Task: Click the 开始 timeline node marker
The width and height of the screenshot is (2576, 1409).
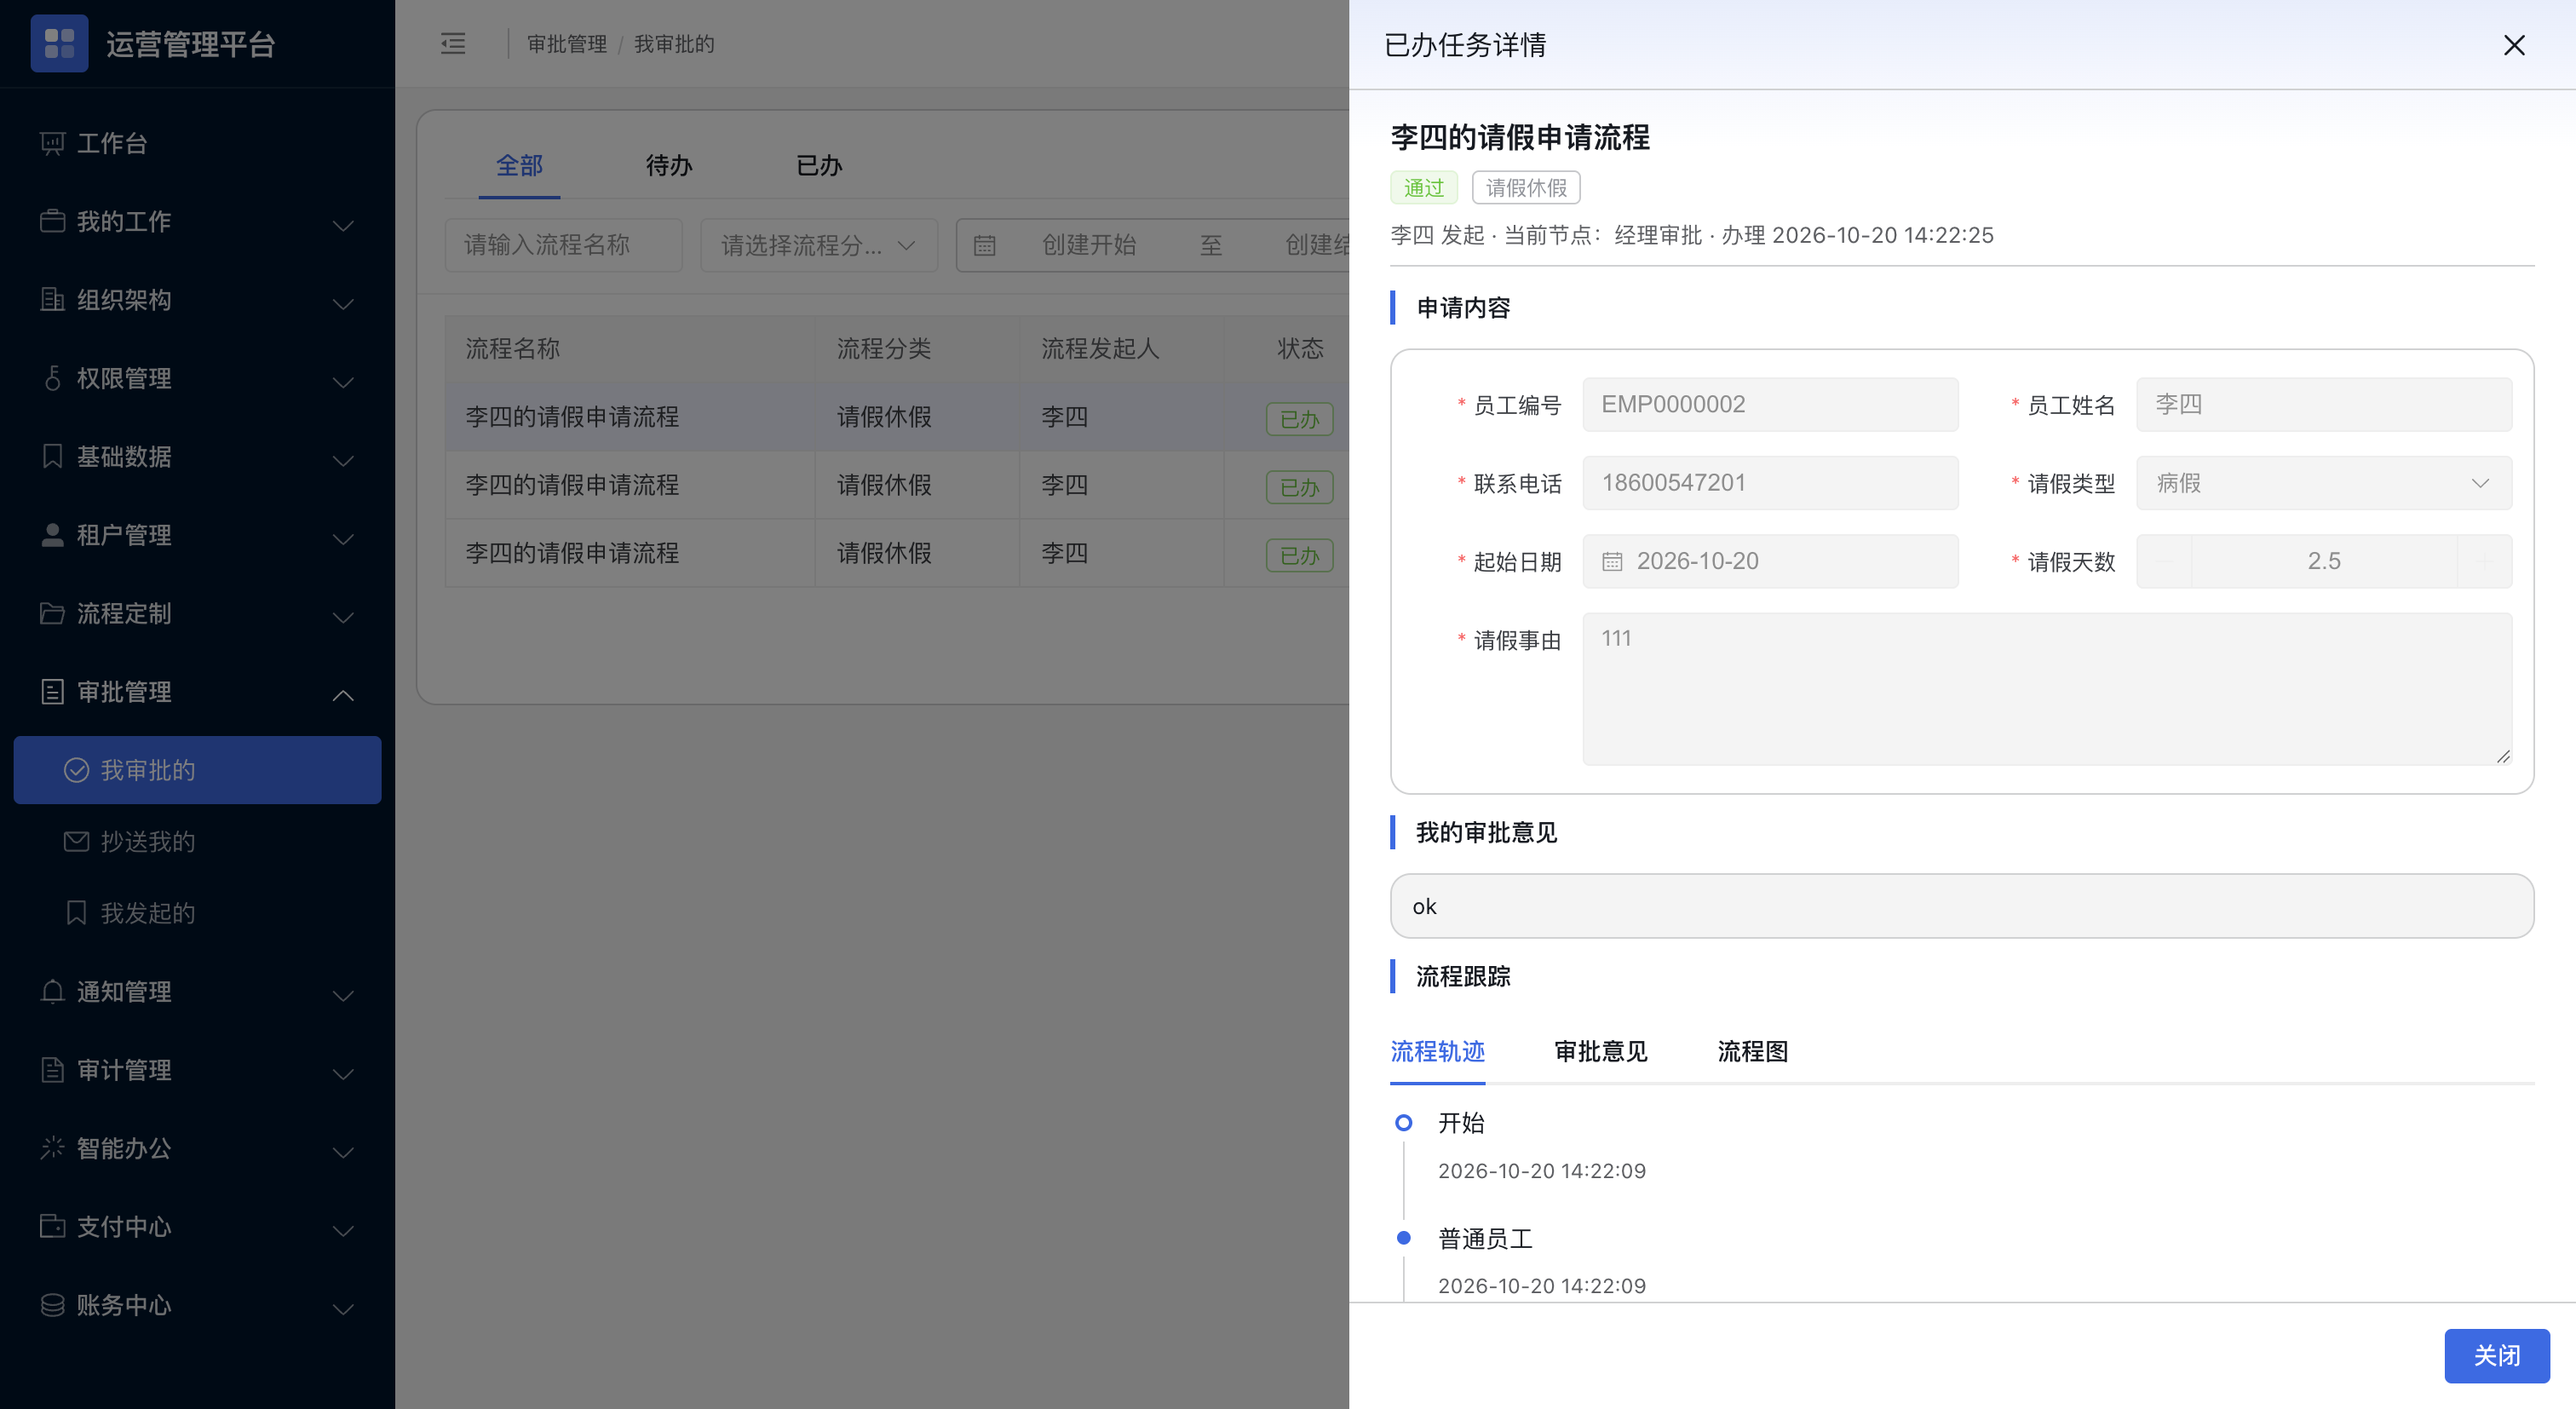Action: 1403,1123
